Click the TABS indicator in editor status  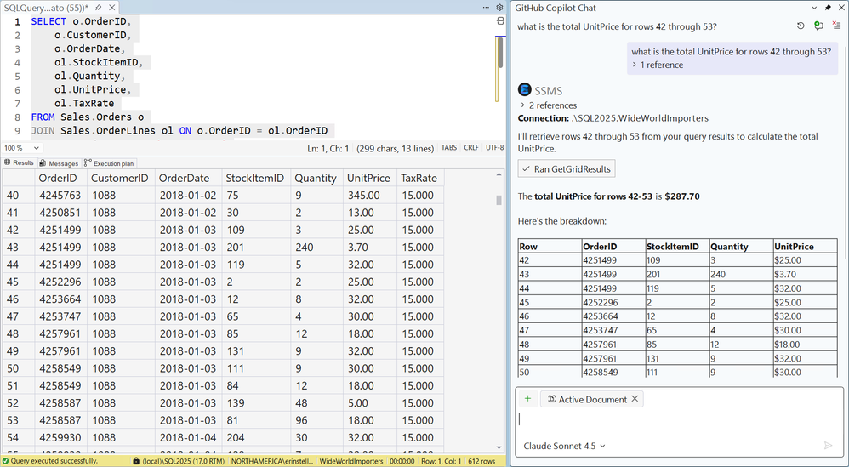(449, 148)
